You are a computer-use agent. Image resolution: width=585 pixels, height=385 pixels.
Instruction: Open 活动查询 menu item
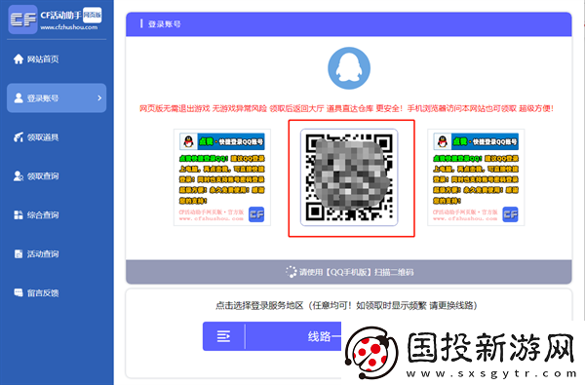pos(43,254)
